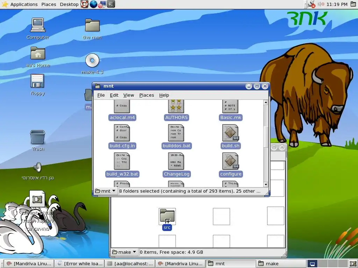The height and width of the screenshot is (268, 358).
Task: Switch to second Mandriva Linux taskbar button
Action: pos(180,264)
